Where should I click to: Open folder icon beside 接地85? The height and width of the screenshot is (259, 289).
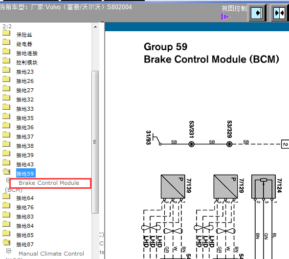tap(6, 233)
